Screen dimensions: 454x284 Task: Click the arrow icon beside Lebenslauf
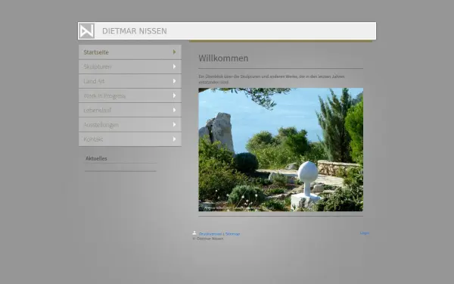click(174, 110)
